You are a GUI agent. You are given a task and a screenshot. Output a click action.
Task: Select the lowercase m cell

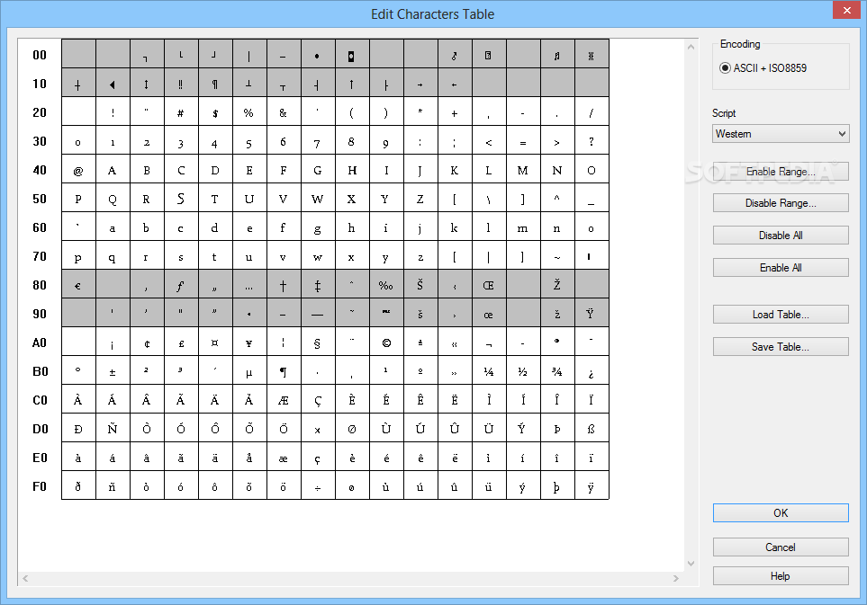click(x=523, y=228)
